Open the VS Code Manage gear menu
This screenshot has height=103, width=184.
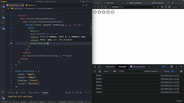[x=3, y=98]
